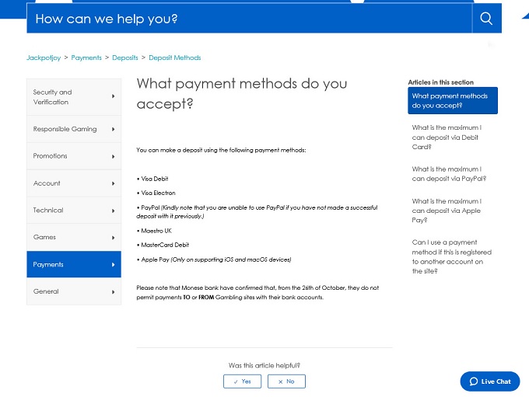Click No, article was not helpful

pos(286,381)
